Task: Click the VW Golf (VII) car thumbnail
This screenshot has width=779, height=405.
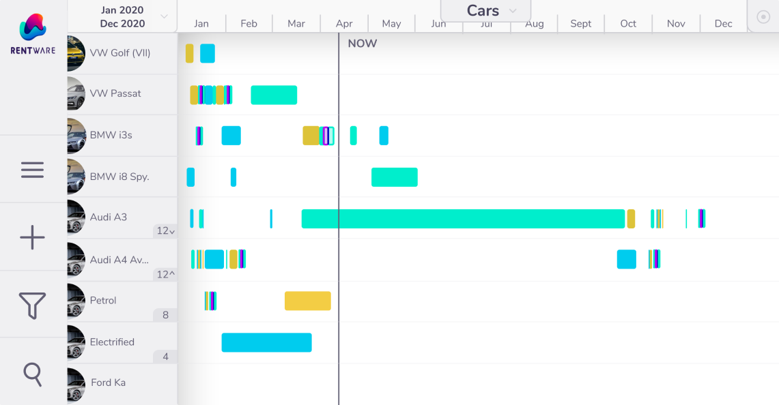Action: click(x=76, y=53)
